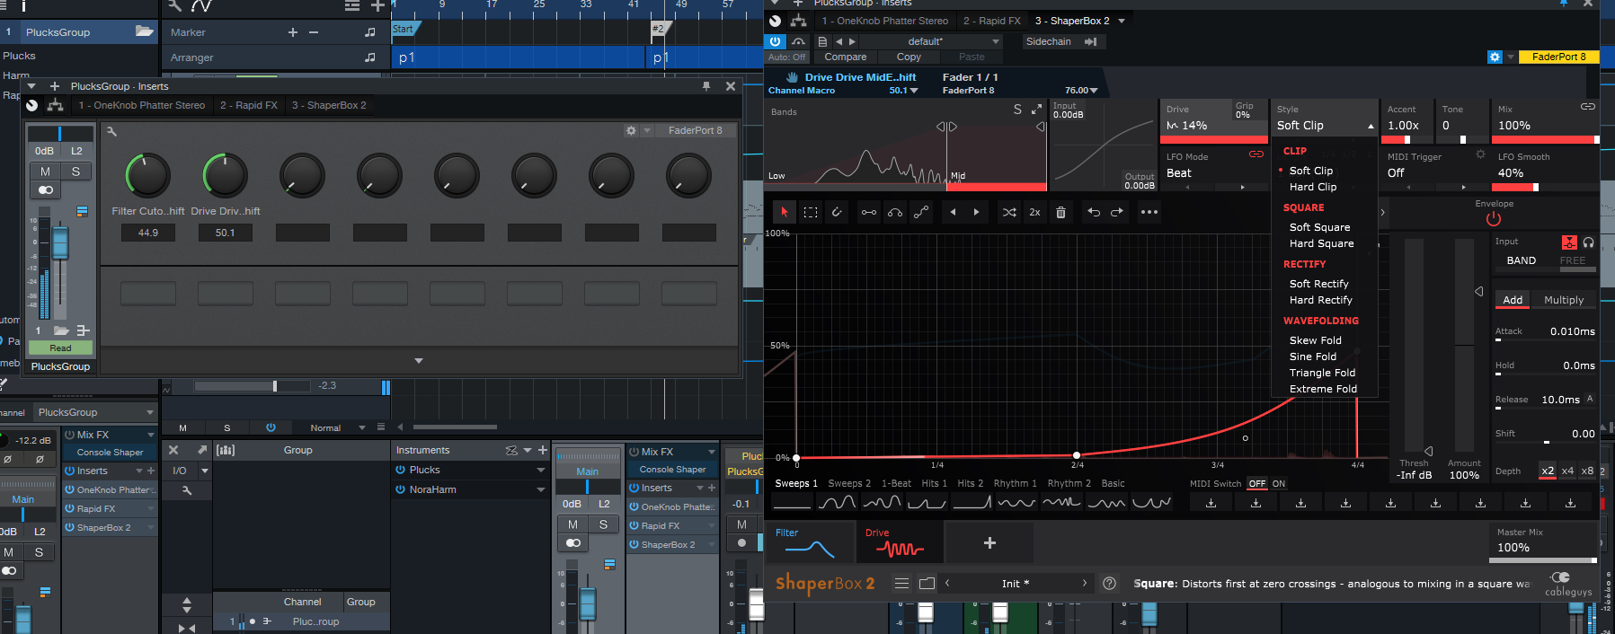Screen dimensions: 1615x634
Task: Click the Envelope power icon
Action: [1494, 218]
